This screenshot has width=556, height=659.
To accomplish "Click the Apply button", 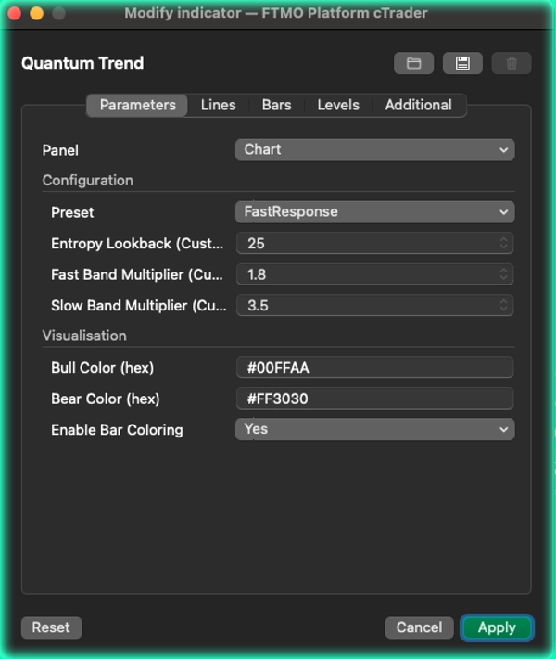I will coord(497,627).
